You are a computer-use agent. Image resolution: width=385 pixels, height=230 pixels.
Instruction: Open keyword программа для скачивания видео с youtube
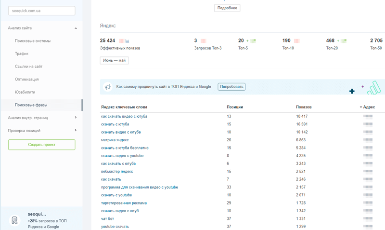point(140,187)
